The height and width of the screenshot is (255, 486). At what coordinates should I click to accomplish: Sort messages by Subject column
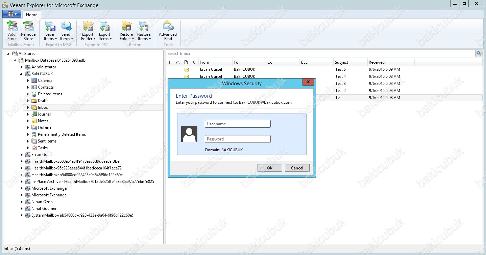click(350, 62)
